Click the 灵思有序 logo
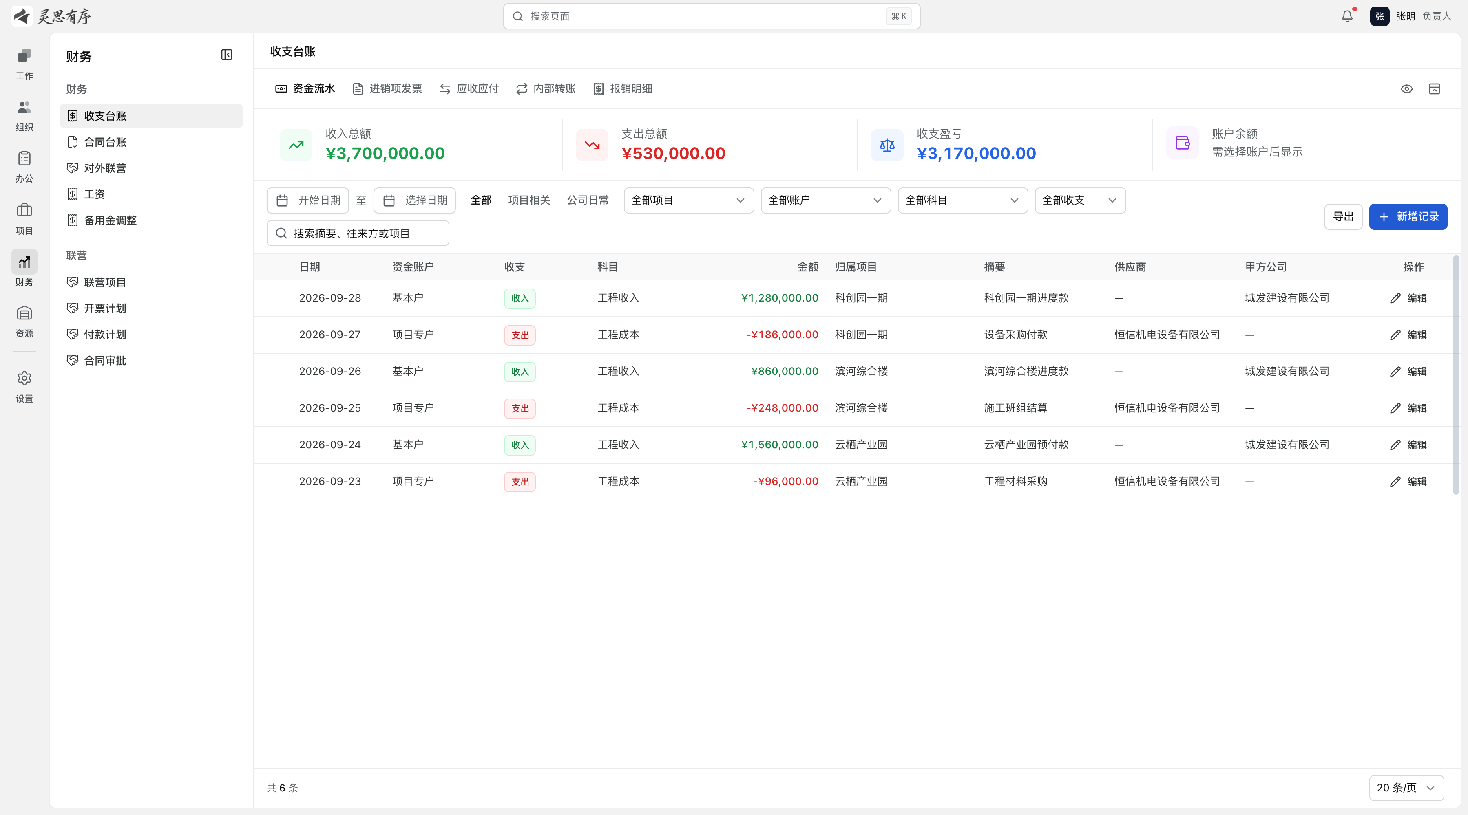The image size is (1468, 815). click(51, 16)
